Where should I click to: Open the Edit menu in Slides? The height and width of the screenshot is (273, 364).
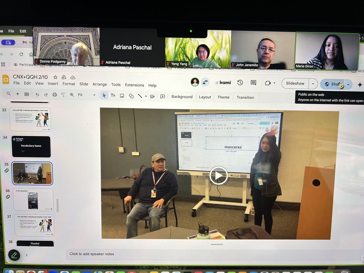point(27,83)
